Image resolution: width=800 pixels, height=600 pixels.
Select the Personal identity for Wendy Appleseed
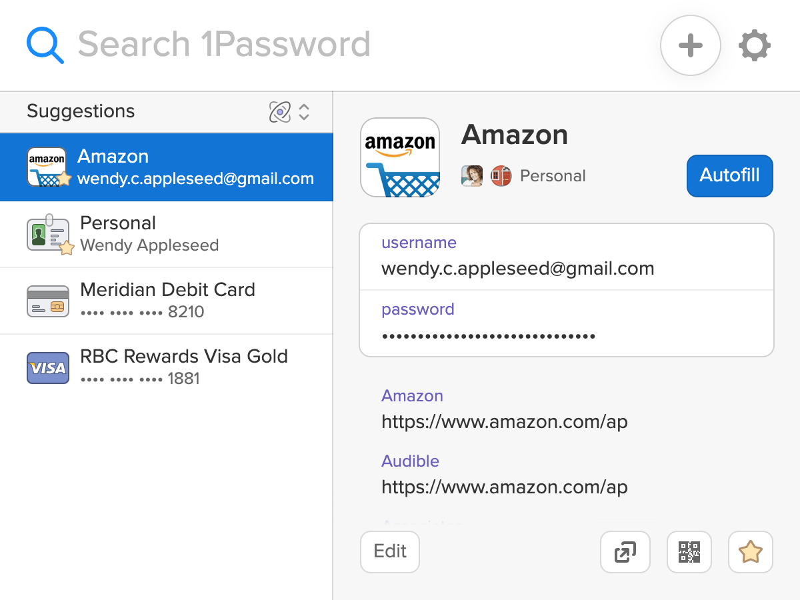[166, 234]
